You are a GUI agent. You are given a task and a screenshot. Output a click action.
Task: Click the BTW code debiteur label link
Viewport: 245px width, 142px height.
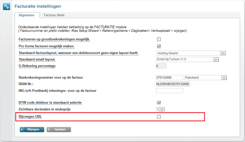[50, 103]
